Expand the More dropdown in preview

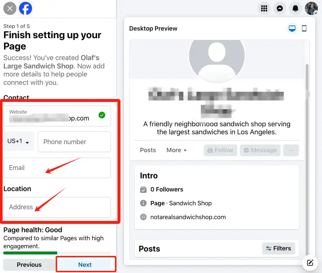point(176,150)
